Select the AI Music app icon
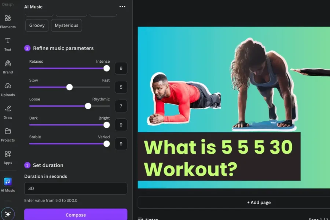Screen dimensions: 330x220 click(x=8, y=181)
